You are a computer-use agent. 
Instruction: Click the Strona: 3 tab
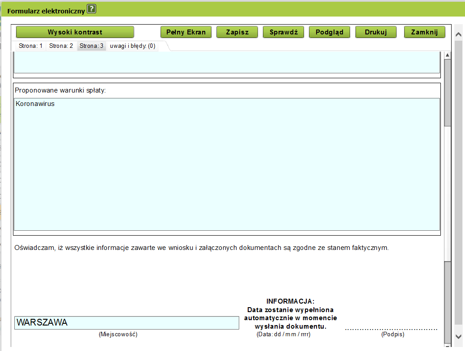click(x=92, y=46)
